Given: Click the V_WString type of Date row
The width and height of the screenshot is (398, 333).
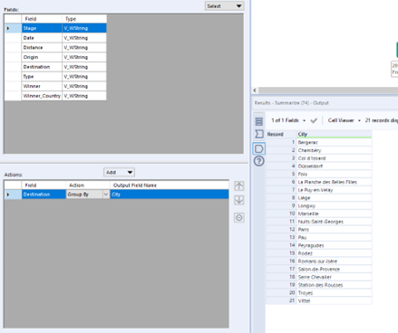Looking at the screenshot, I should (84, 38).
